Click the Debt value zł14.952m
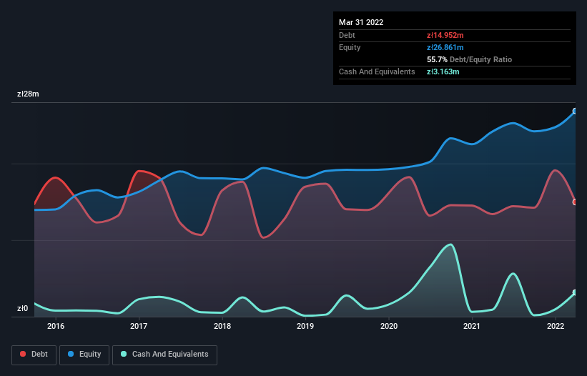This screenshot has width=587, height=376. click(x=445, y=35)
